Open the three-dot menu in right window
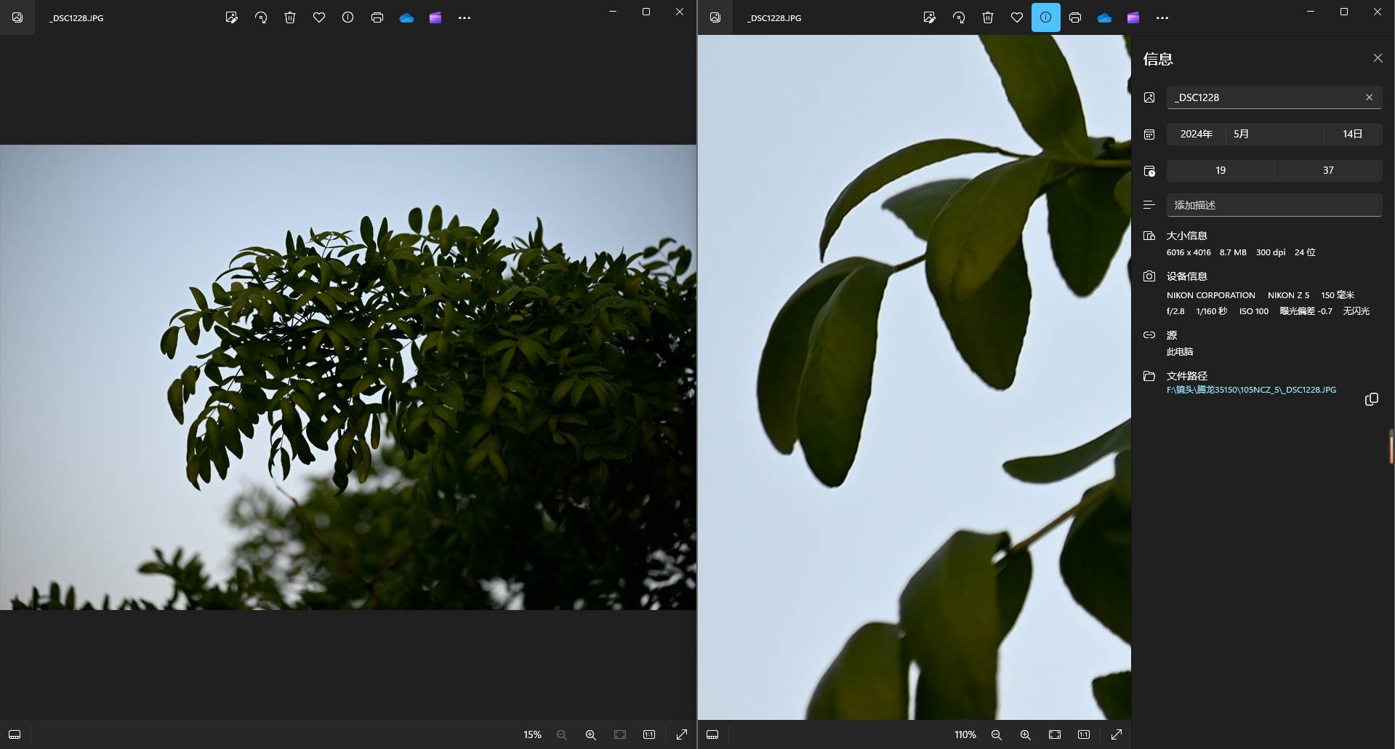 pyautogui.click(x=1162, y=17)
